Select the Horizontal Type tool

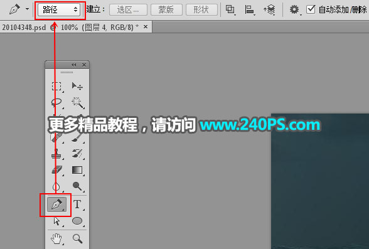coord(77,204)
